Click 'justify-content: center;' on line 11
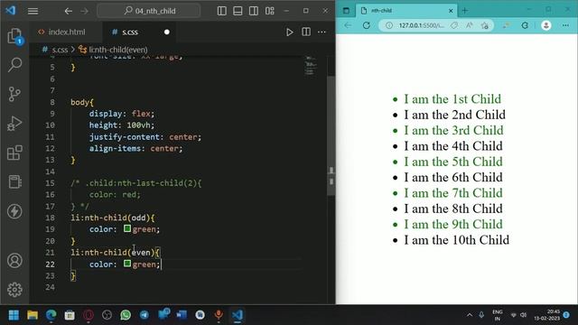Image resolution: width=578 pixels, height=325 pixels. 145,137
